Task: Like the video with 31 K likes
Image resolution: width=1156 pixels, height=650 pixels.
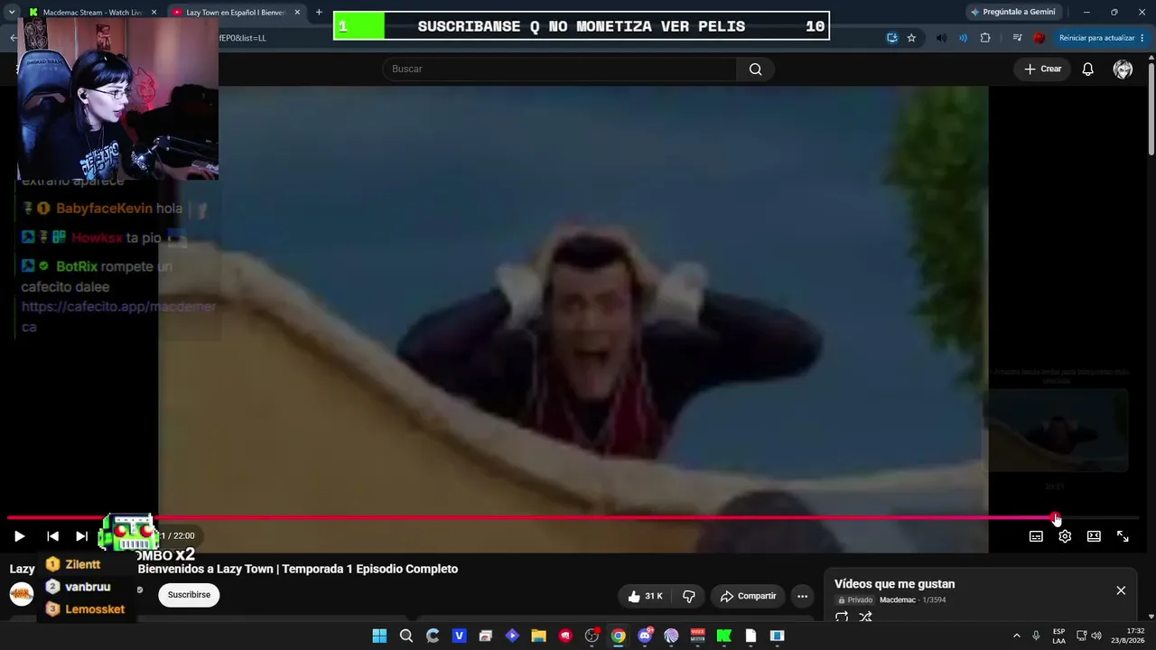Action: (645, 596)
